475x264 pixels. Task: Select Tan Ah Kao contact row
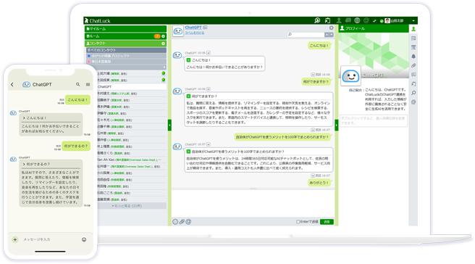point(132,160)
